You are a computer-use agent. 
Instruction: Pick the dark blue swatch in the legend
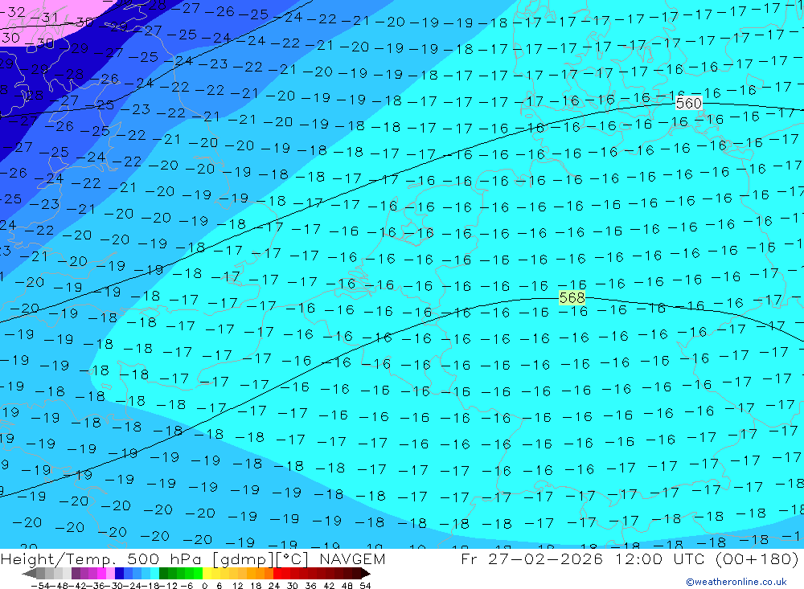click(x=119, y=574)
